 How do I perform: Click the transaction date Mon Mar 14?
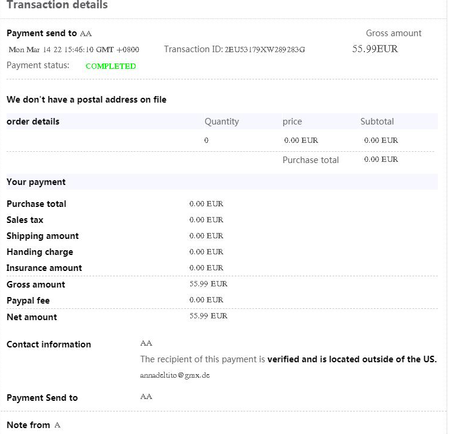tap(73, 50)
